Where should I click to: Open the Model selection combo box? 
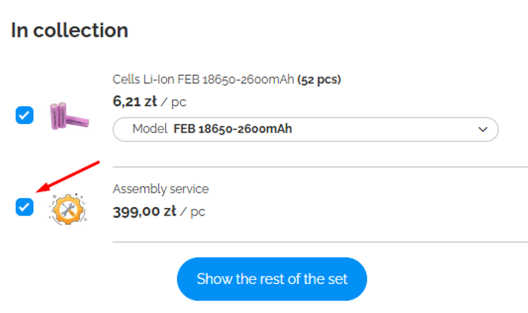pos(305,130)
